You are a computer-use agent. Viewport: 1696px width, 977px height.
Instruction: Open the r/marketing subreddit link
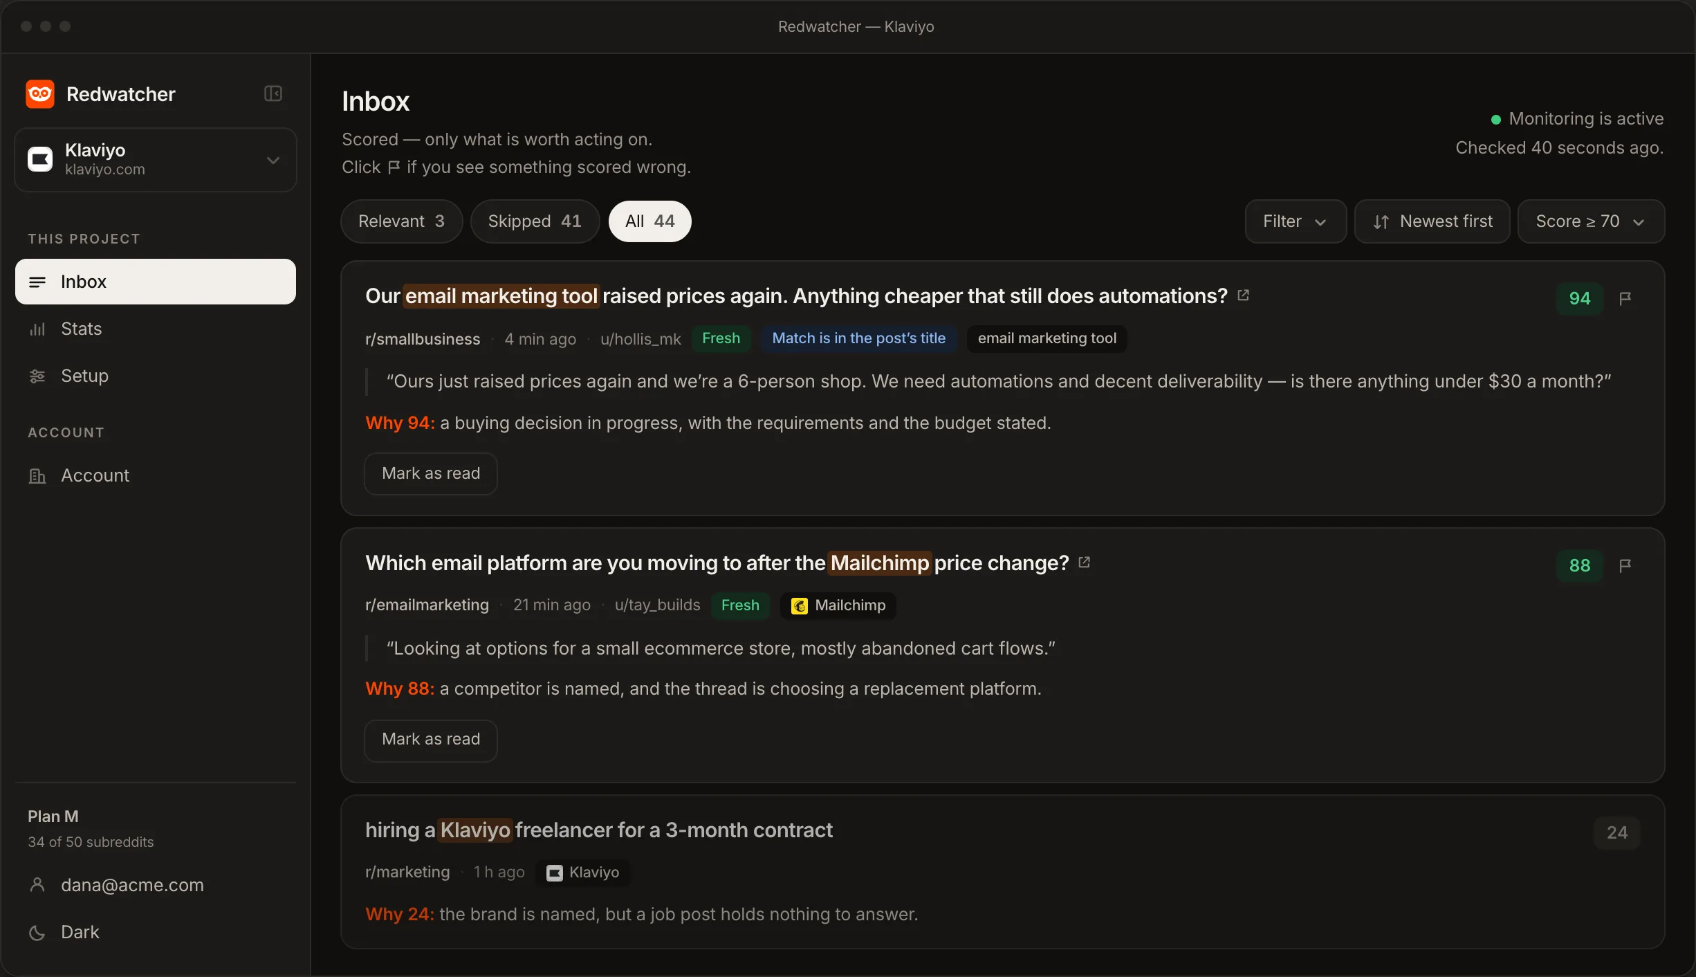click(x=407, y=873)
